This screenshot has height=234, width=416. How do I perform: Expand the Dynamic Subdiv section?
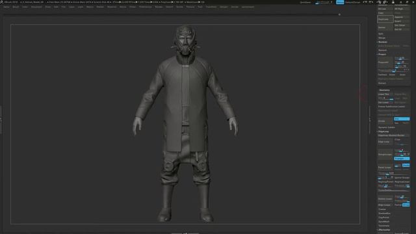[387, 127]
